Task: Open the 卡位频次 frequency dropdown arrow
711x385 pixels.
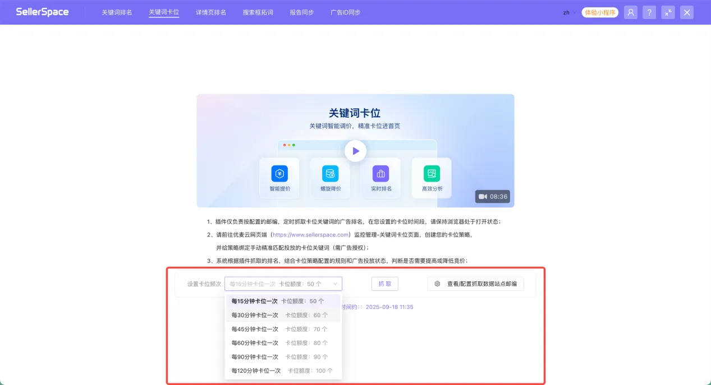Action: (334, 284)
